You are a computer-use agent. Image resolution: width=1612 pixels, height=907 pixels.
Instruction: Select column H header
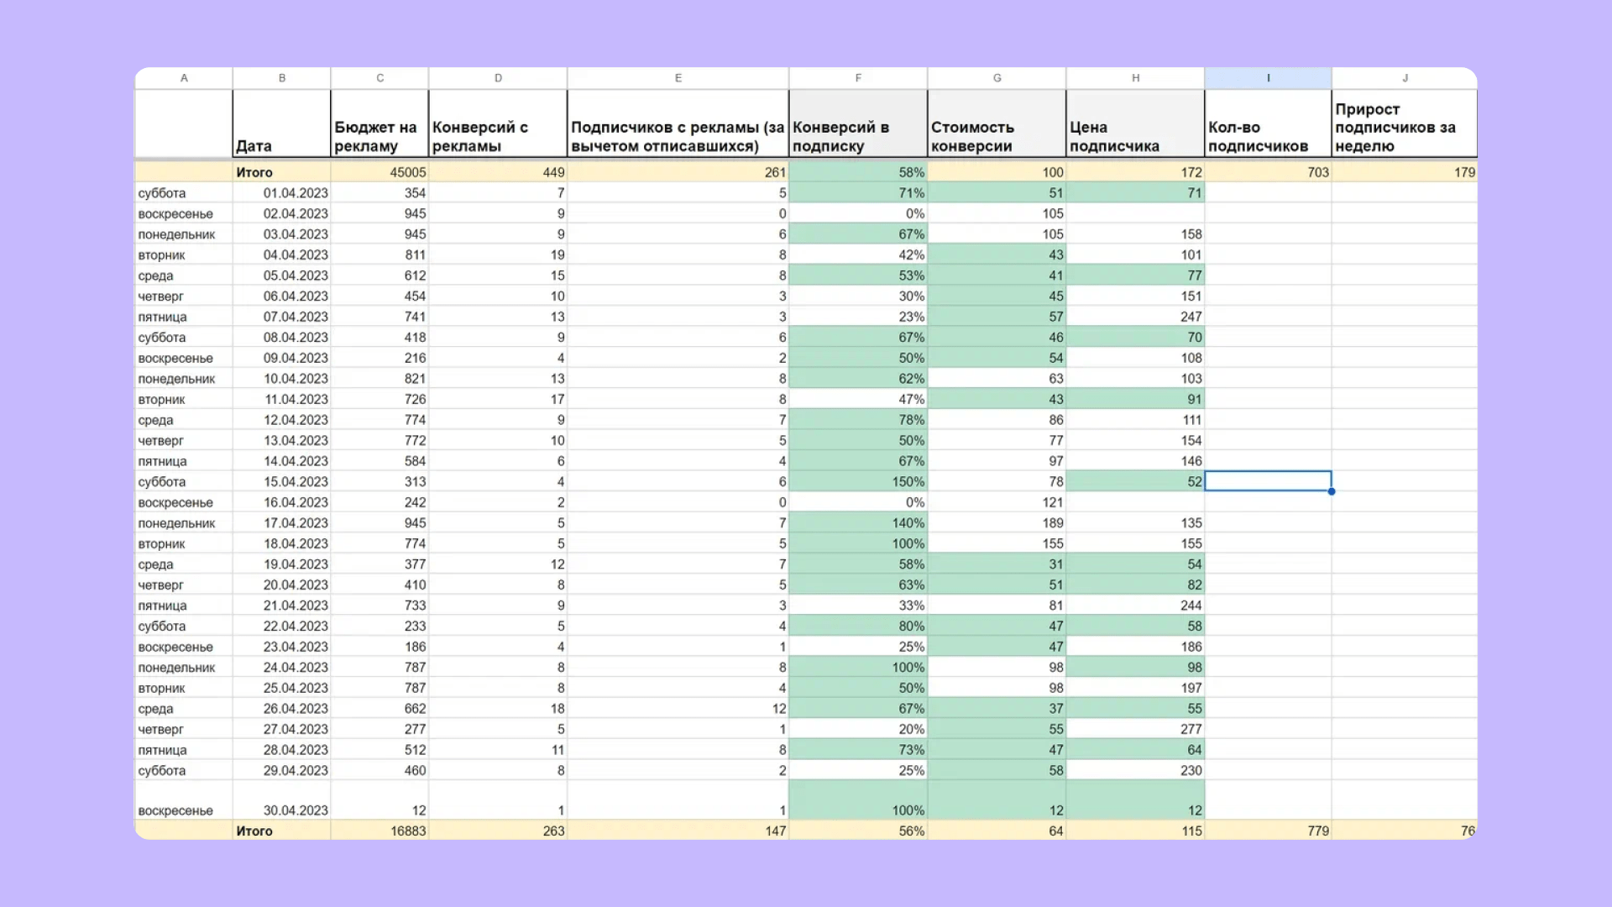[x=1136, y=78]
